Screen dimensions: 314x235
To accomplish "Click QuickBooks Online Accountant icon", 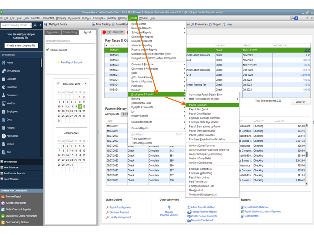I will click(x=3, y=216).
